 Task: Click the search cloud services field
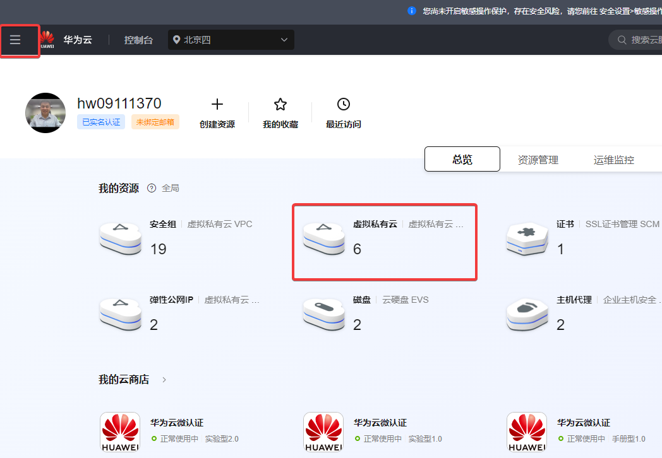(635, 40)
